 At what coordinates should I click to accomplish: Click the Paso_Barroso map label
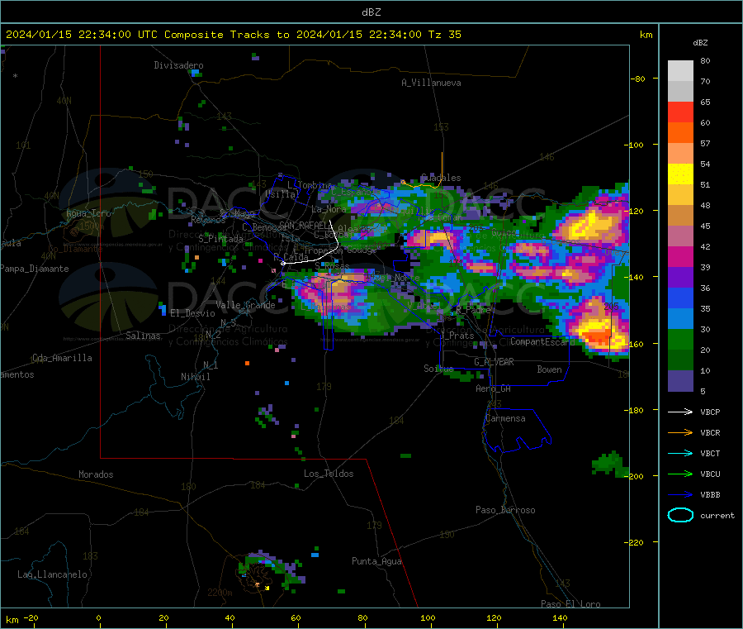point(505,510)
